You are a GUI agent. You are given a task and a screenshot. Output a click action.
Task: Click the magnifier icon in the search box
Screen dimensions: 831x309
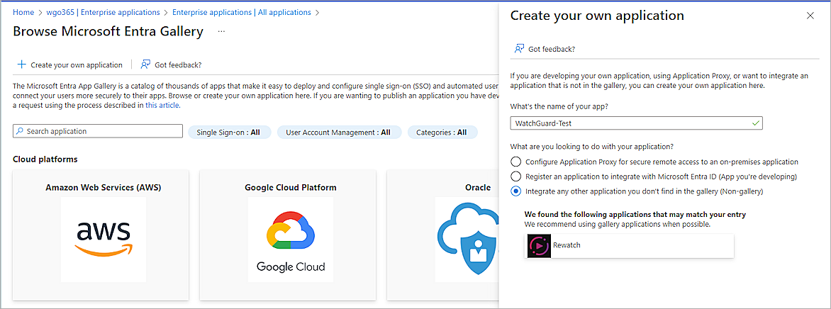(20, 131)
